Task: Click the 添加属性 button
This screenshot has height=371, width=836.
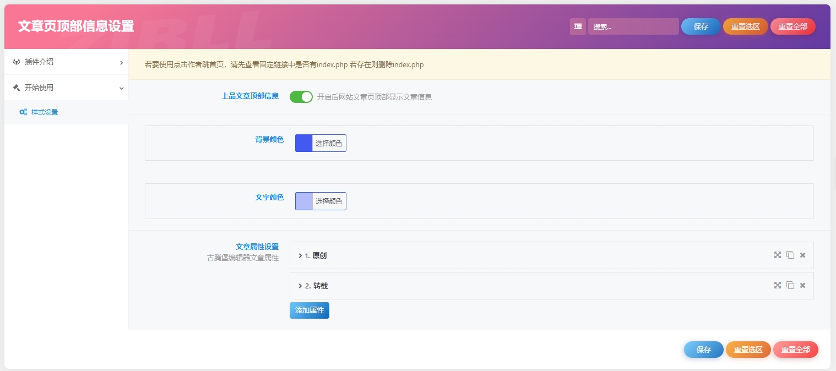Action: point(309,310)
